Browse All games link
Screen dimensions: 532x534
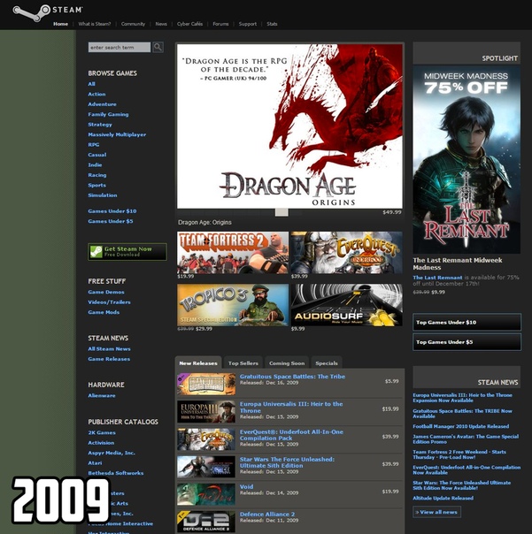pyautogui.click(x=92, y=84)
